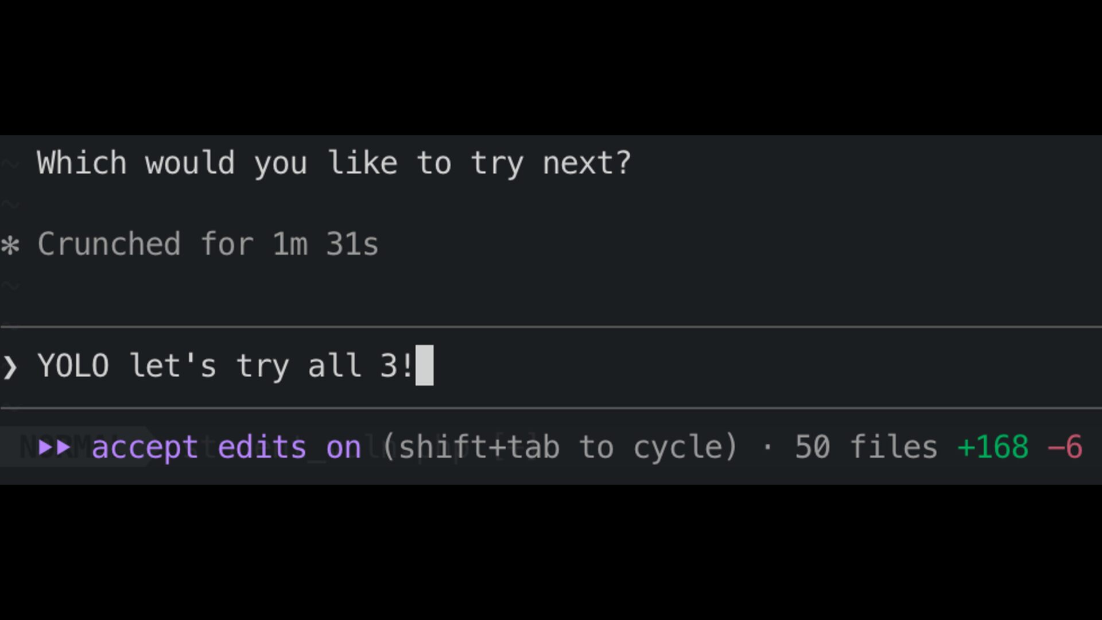Click the dot separator before "50 files"
This screenshot has width=1102, height=620.
tap(767, 447)
